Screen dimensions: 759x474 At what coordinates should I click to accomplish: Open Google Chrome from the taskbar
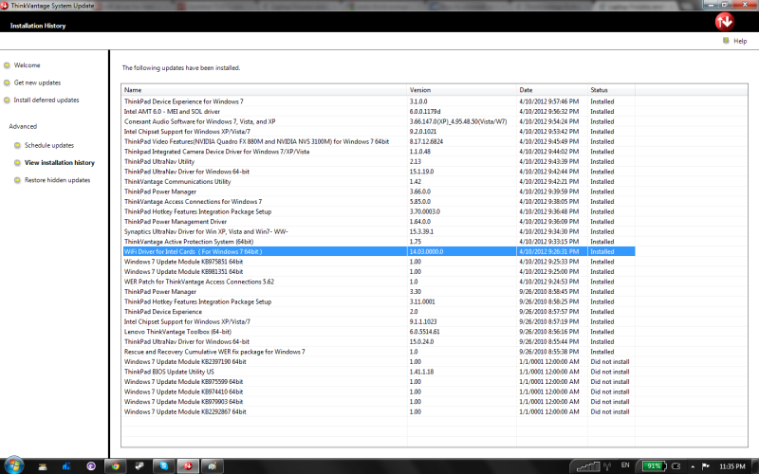coord(115,466)
